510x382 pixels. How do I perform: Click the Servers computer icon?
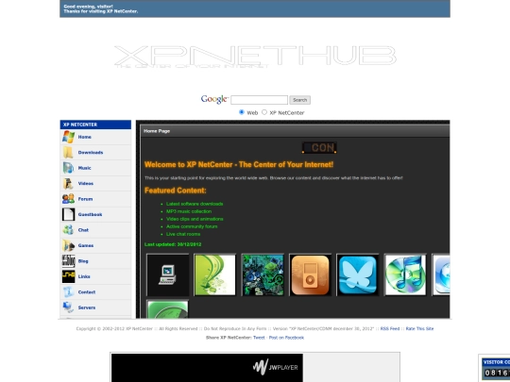click(68, 307)
